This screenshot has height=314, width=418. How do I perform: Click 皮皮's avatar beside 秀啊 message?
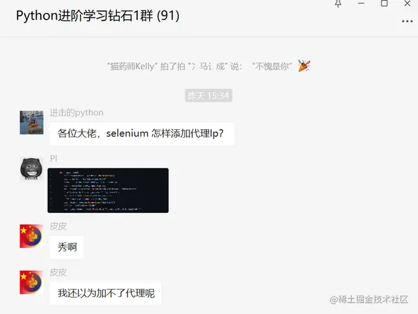tap(31, 236)
